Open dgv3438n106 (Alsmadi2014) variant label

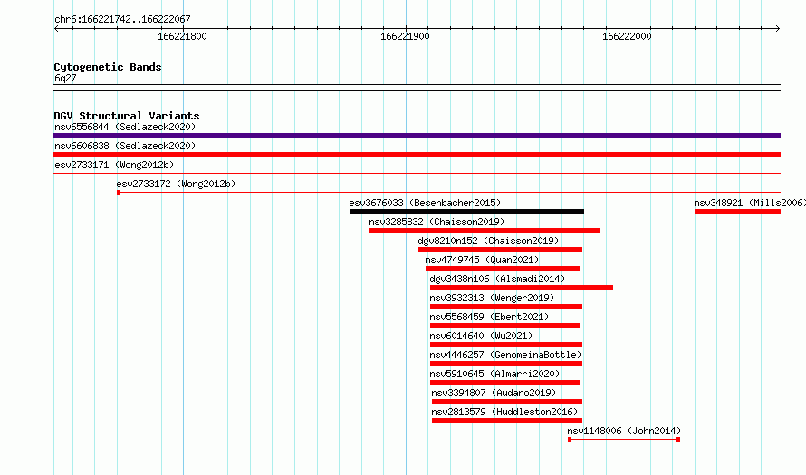[x=497, y=279]
